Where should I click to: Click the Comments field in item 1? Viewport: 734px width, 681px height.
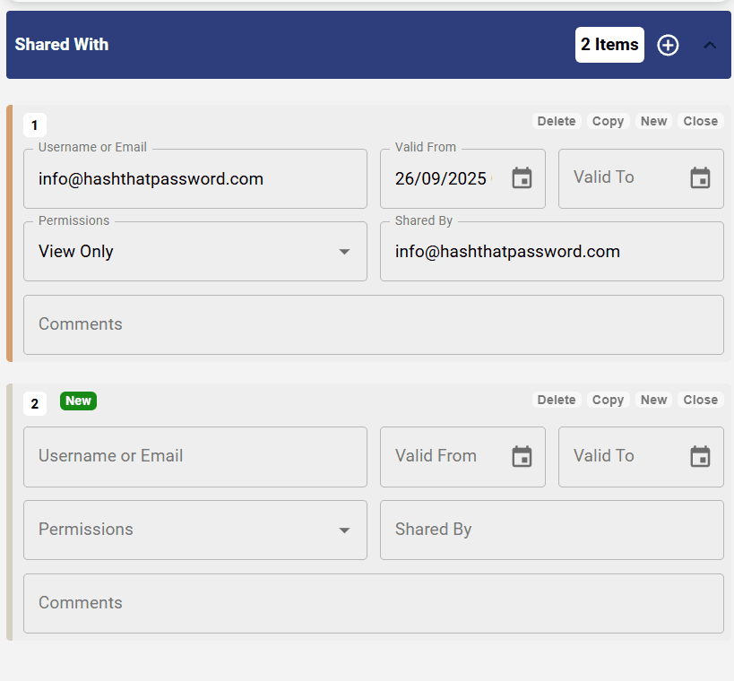coord(373,324)
